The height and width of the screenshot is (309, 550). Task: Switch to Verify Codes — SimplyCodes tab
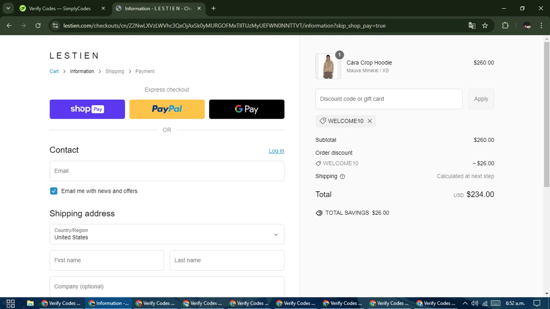pos(60,8)
